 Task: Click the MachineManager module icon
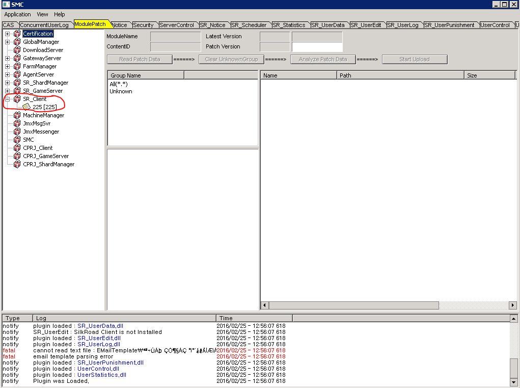tap(17, 115)
